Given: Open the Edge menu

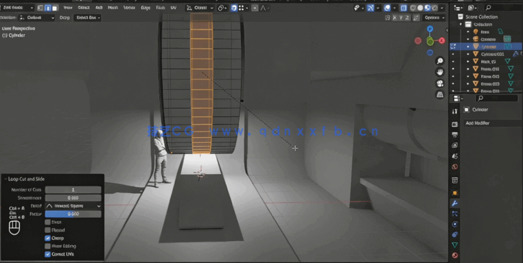Looking at the screenshot, I should tap(146, 8).
